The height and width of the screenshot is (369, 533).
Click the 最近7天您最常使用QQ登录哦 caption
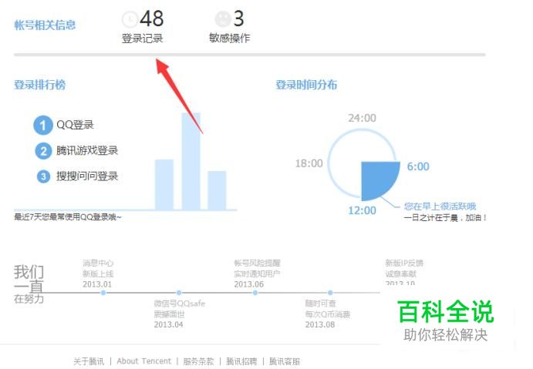click(x=68, y=217)
